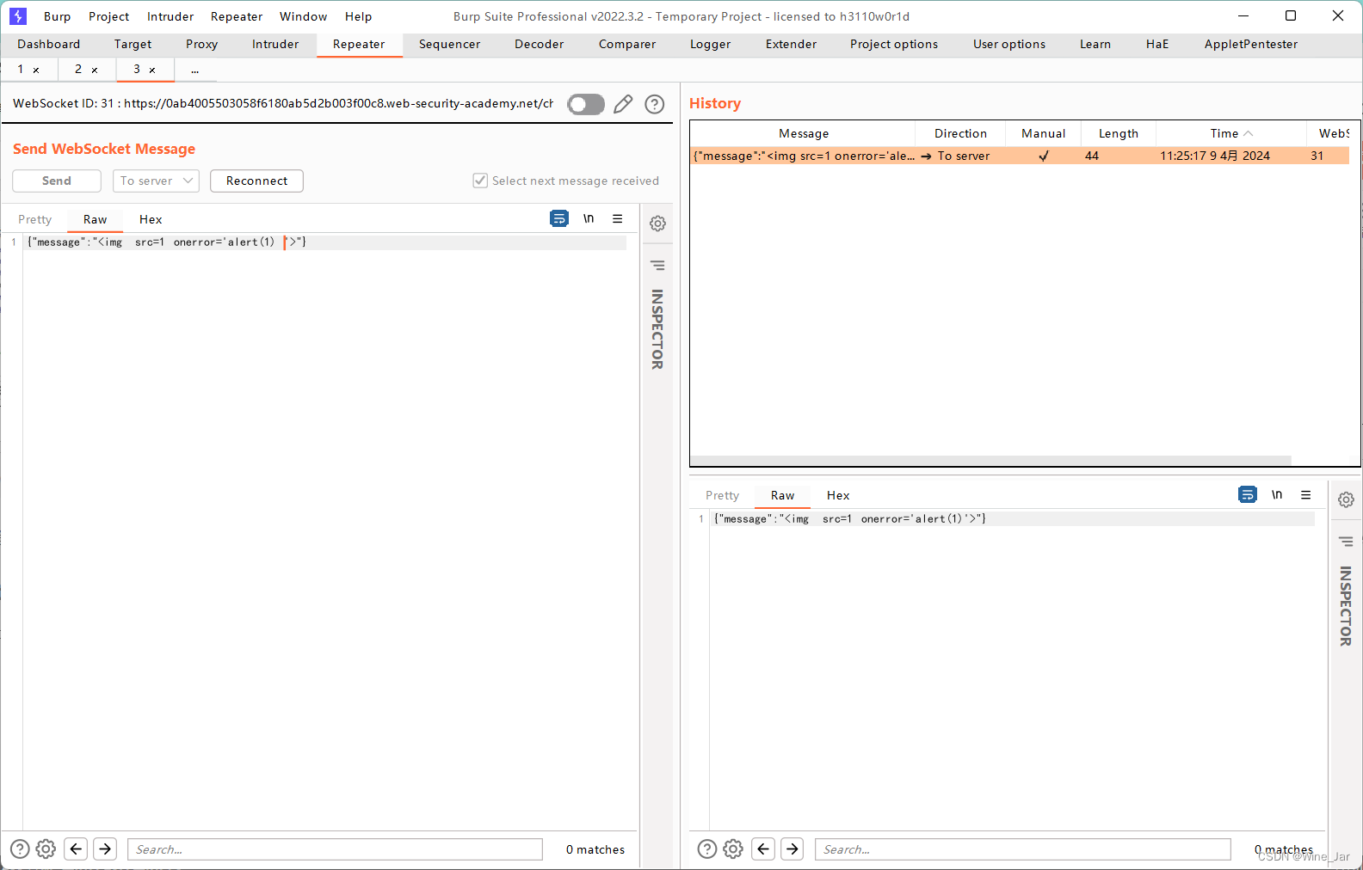Image resolution: width=1363 pixels, height=870 pixels.
Task: Close Repeater tab 2
Action: [x=95, y=70]
